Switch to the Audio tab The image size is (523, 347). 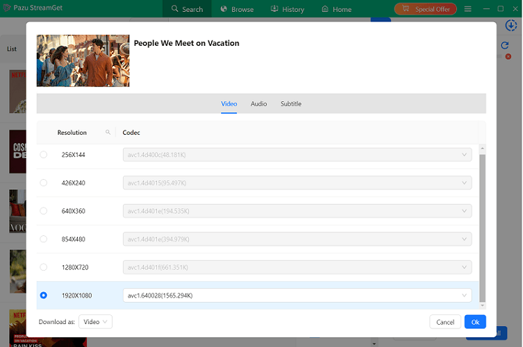click(258, 103)
